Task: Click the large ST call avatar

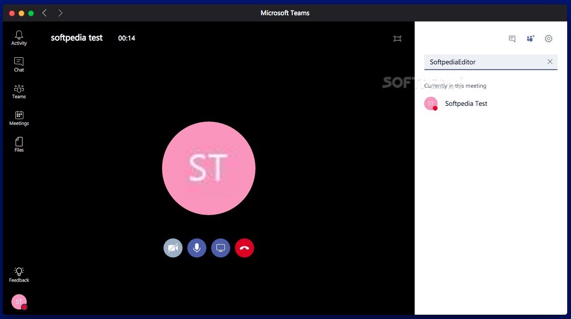Action: pos(209,168)
